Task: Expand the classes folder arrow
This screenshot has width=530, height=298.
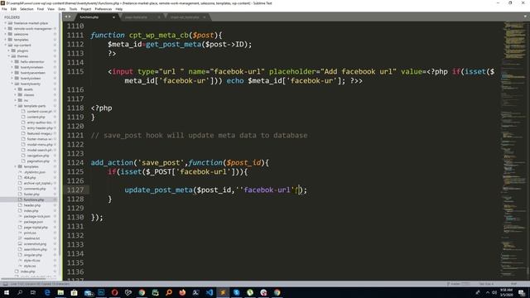Action: [x=16, y=94]
